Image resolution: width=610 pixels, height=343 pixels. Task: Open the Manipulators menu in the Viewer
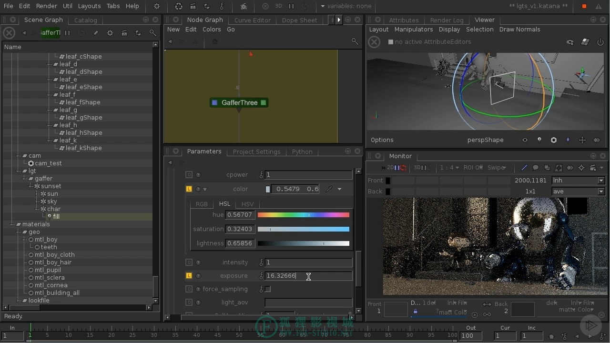(x=414, y=30)
